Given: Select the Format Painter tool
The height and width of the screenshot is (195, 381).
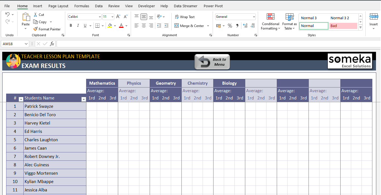Looking at the screenshot, I should point(47,29).
